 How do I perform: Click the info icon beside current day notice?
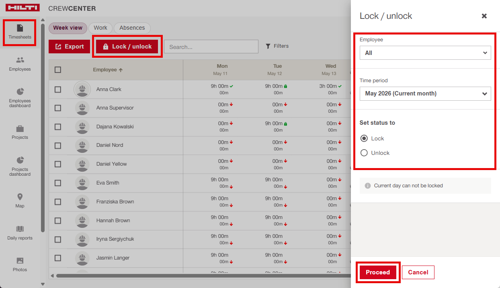(x=367, y=186)
